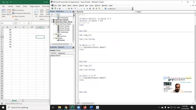Click the Find binoculars icon in the VBA toolbar
This screenshot has width=196, height=110.
click(x=72, y=9)
